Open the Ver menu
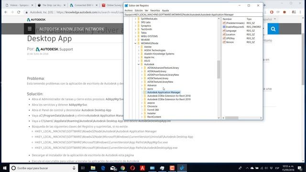The width and height of the screenshot is (306, 172). [146, 11]
